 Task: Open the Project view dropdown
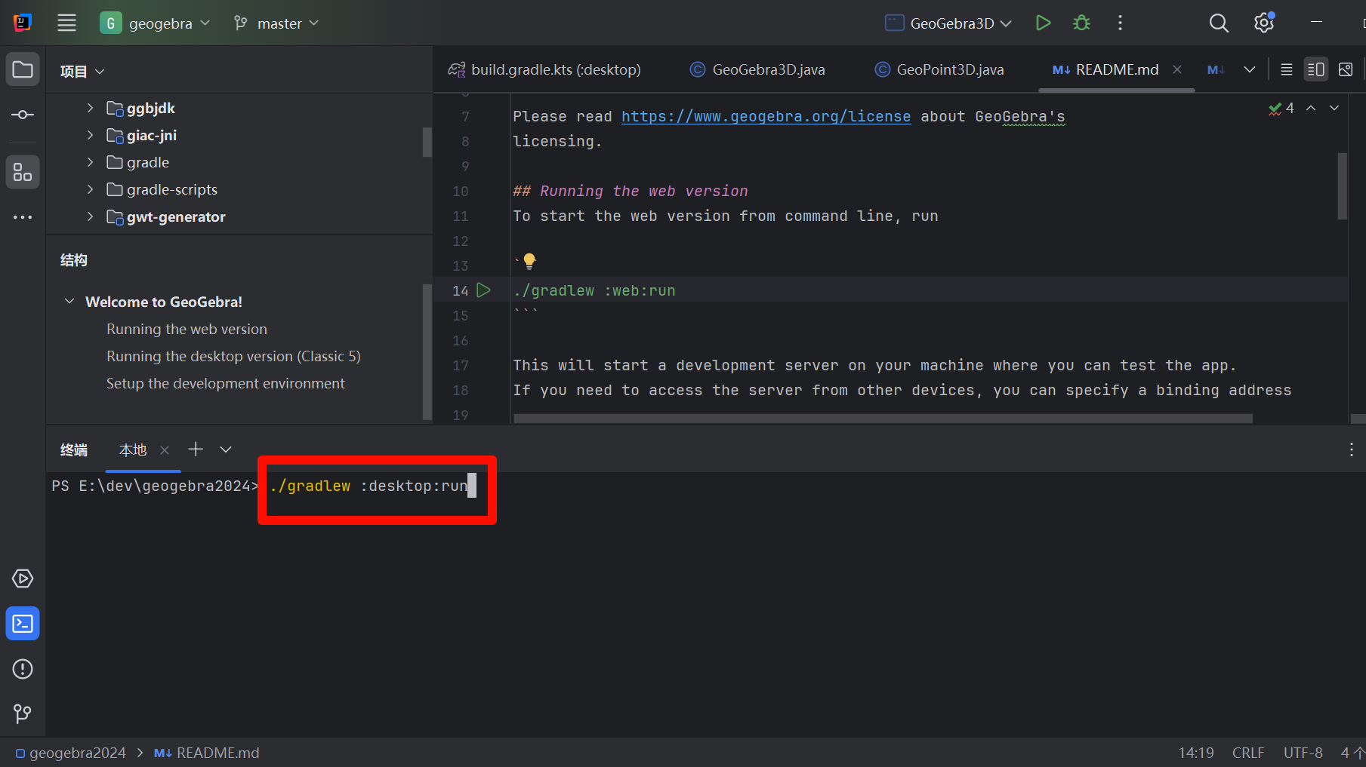click(x=82, y=72)
